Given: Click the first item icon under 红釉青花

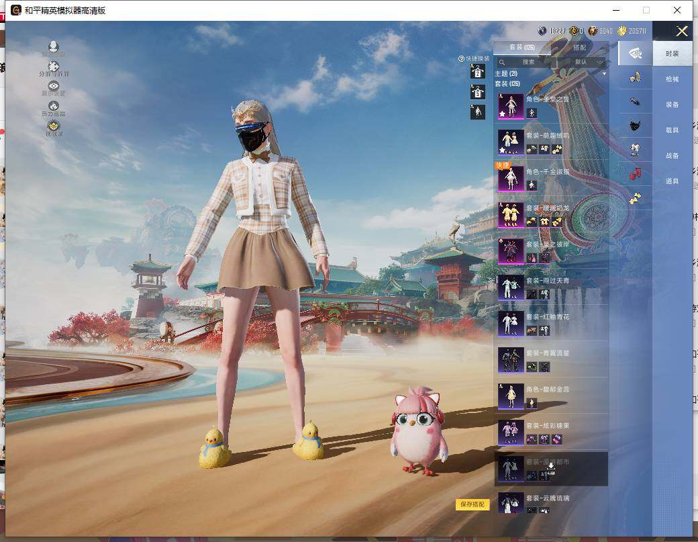Looking at the screenshot, I should (532, 330).
